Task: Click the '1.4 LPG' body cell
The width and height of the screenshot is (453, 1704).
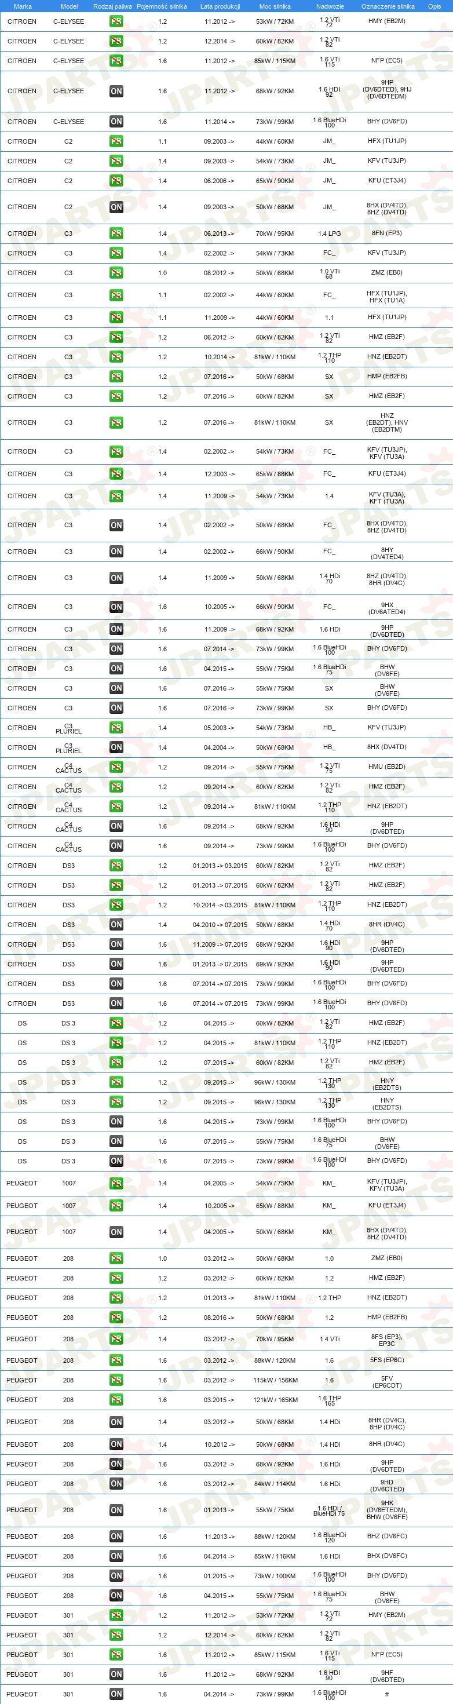Action: [x=330, y=233]
